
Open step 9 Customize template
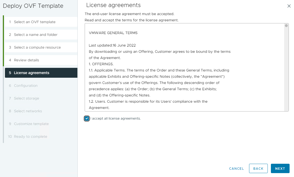coord(31,124)
